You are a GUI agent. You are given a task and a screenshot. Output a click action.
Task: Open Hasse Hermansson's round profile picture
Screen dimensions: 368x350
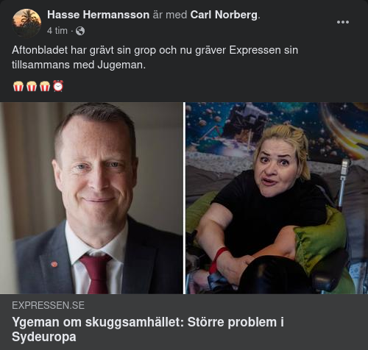[x=26, y=23]
